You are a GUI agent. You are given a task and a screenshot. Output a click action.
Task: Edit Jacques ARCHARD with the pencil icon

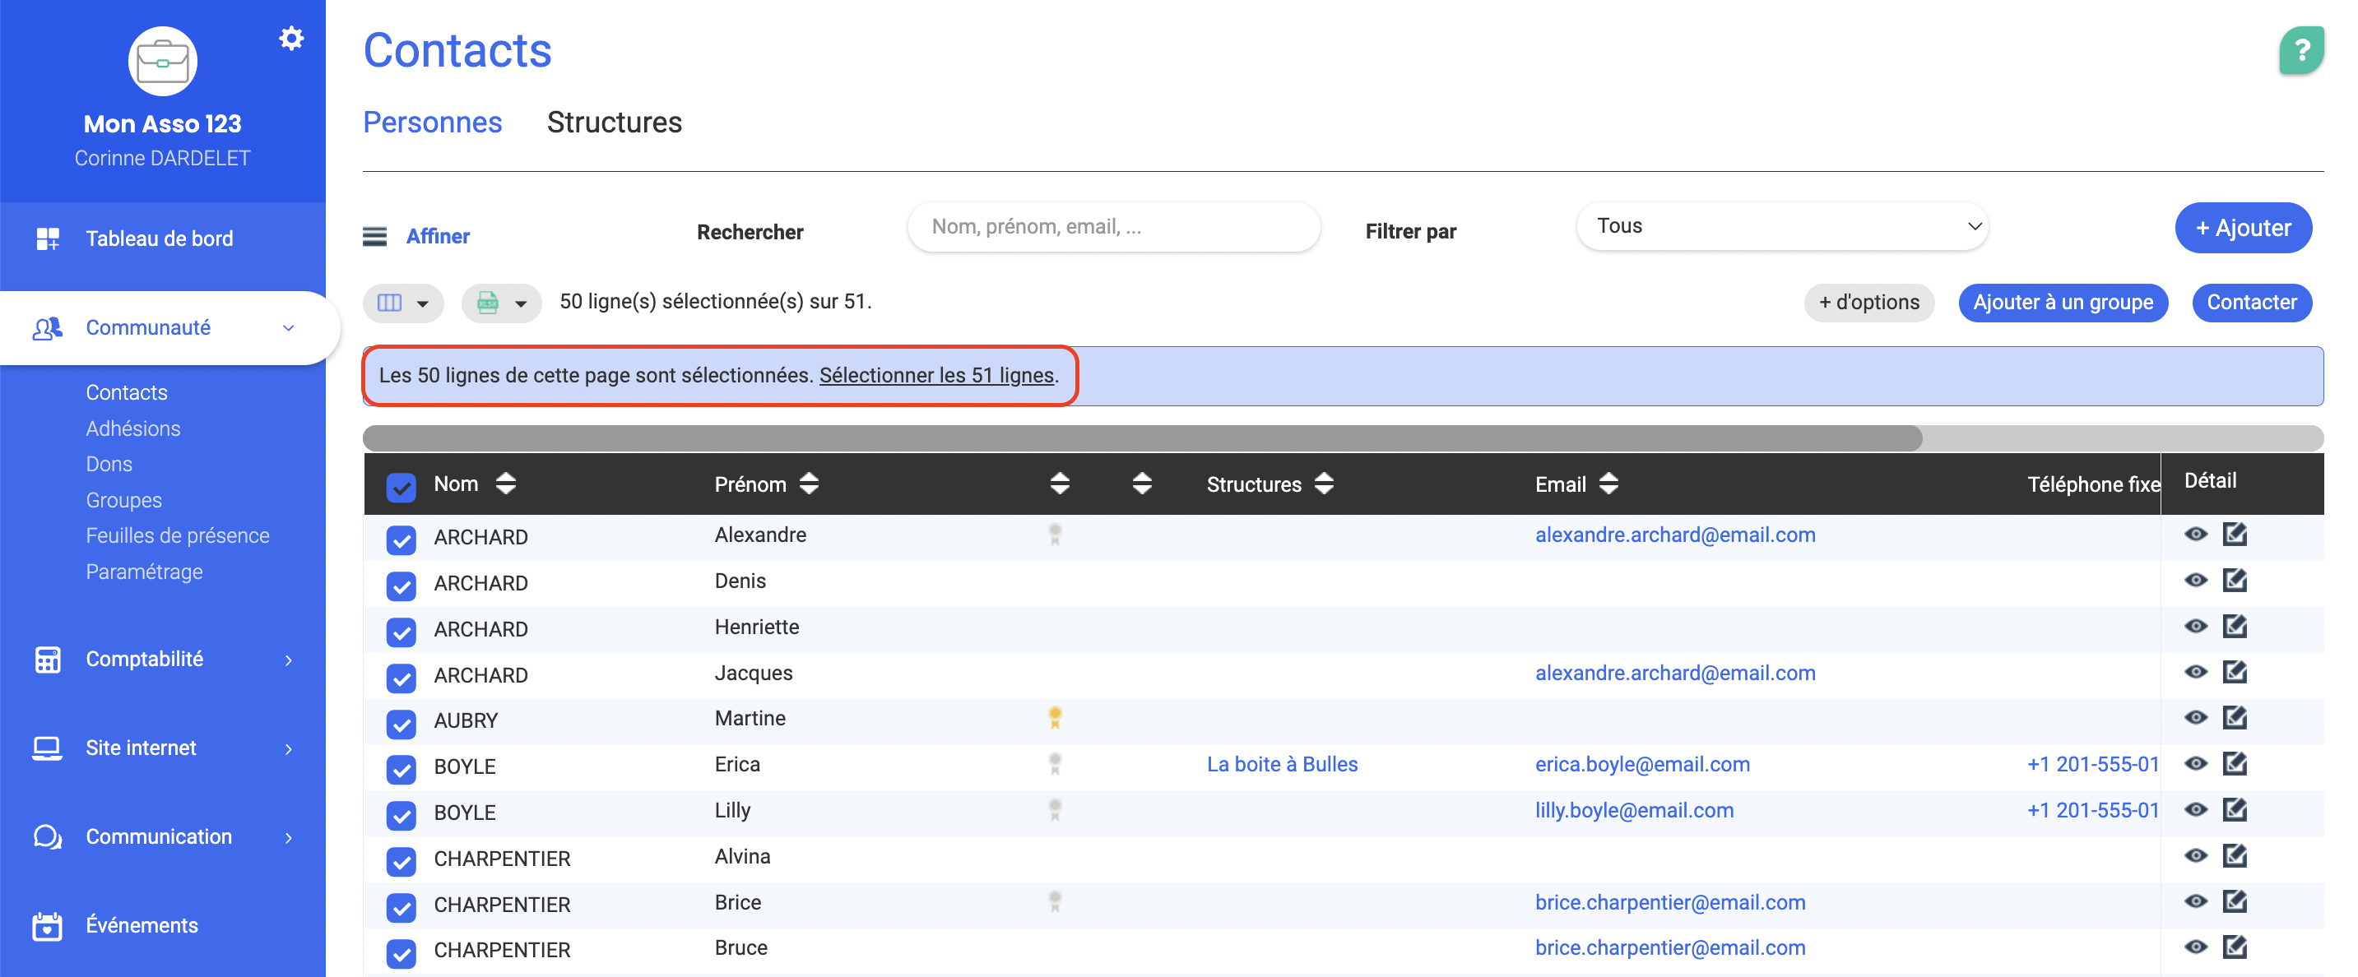(x=2235, y=673)
